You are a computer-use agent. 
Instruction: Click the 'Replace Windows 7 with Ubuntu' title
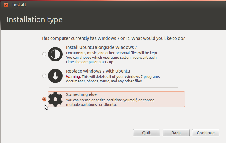[98, 71]
